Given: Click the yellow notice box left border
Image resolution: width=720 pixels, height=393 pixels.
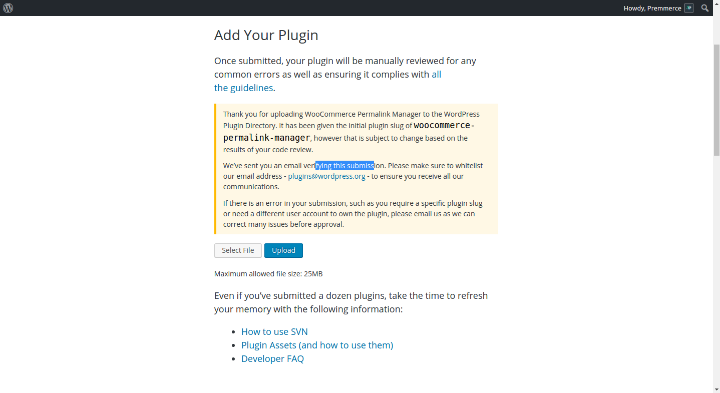Looking at the screenshot, I should 215,169.
